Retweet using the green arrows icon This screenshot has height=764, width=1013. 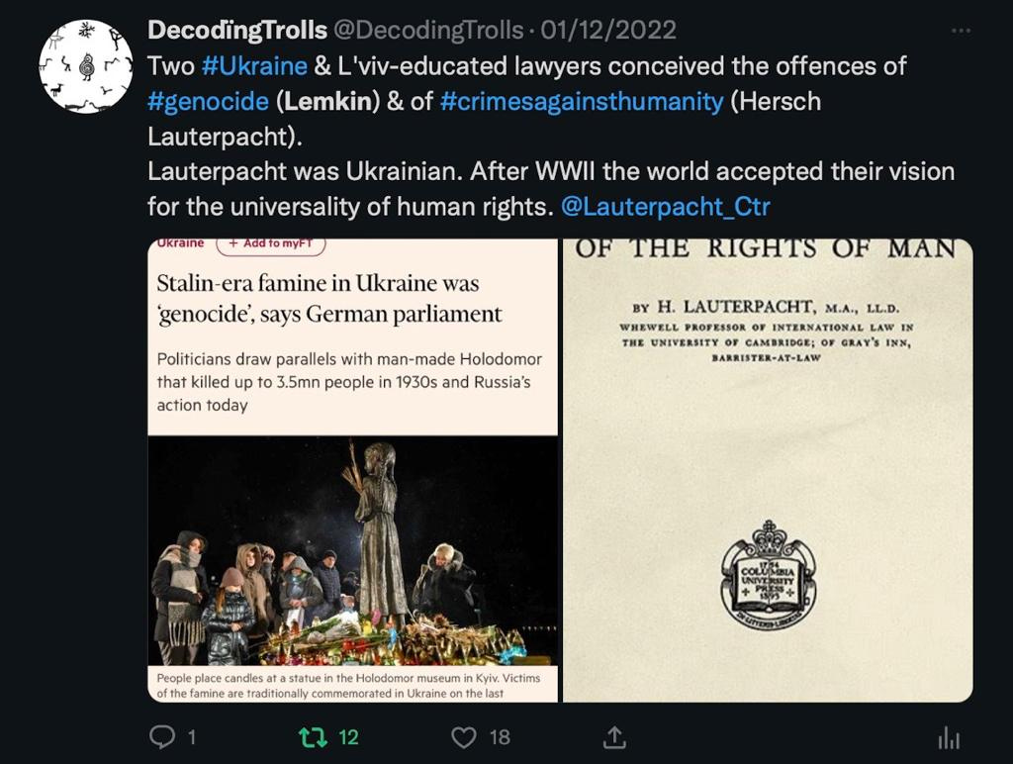point(314,737)
